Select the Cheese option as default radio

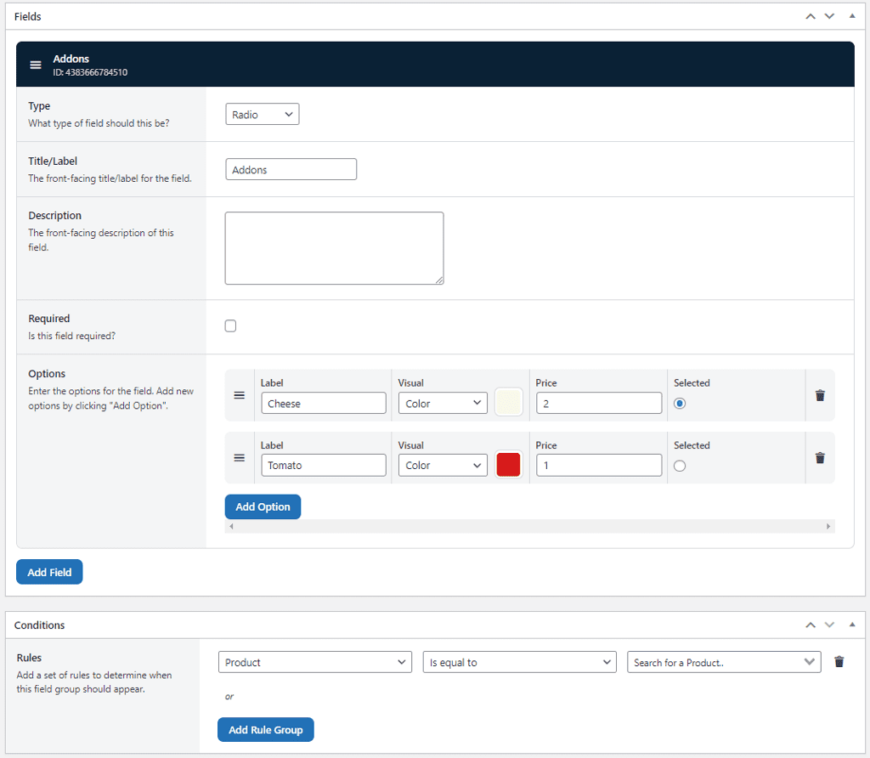coord(680,404)
